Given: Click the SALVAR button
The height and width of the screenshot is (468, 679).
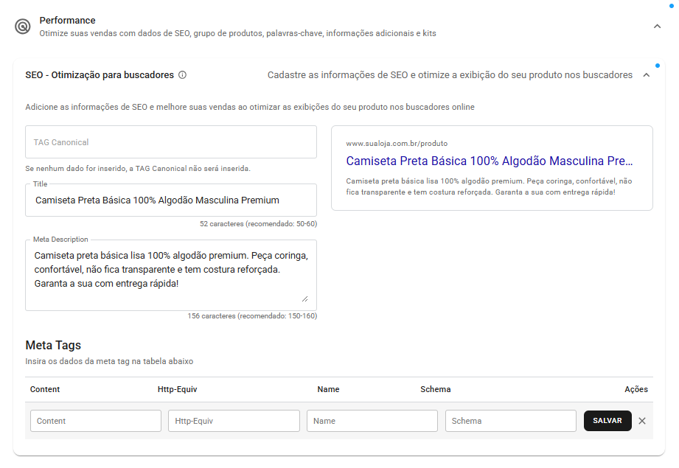Looking at the screenshot, I should coord(607,421).
